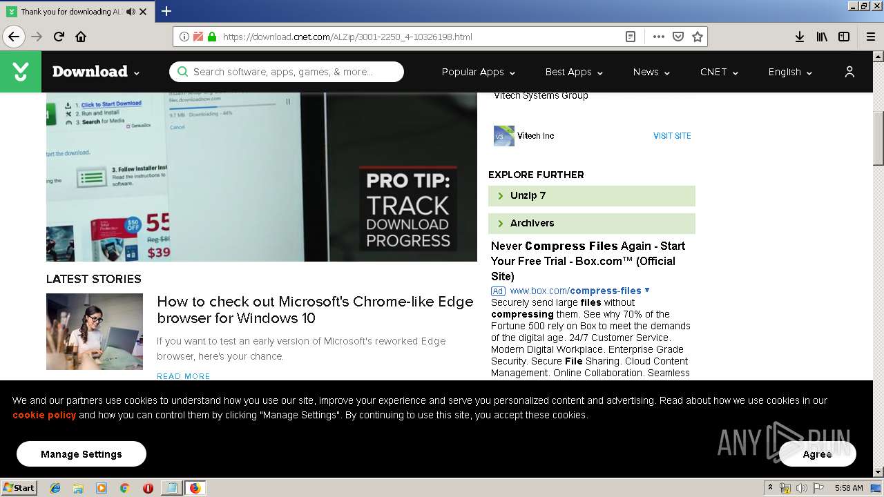Agree to the cookie notice
884x497 pixels.
(x=818, y=454)
